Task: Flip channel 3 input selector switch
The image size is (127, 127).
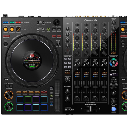Action: pyautogui.click(x=77, y=25)
